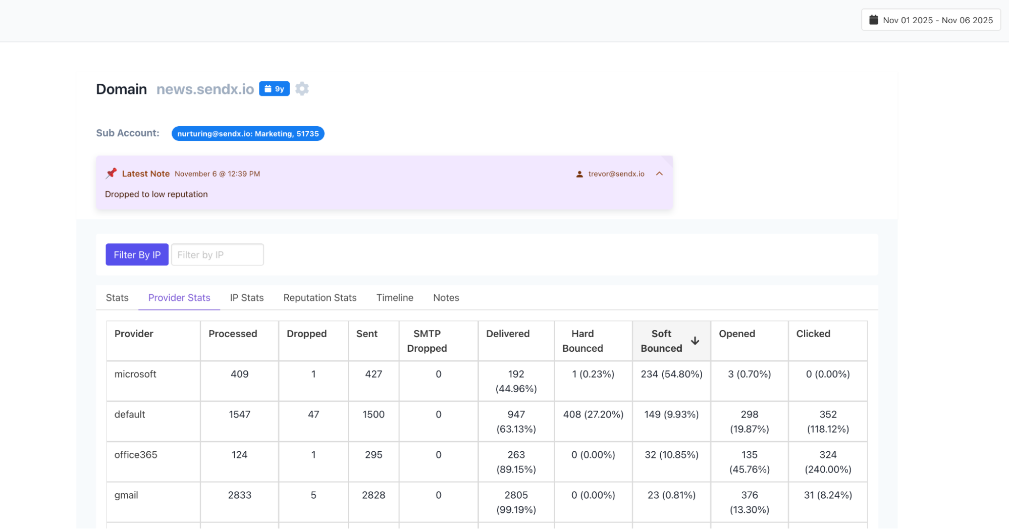This screenshot has width=1009, height=529.
Task: Sort table by Soft Bounced column header
Action: (661, 341)
